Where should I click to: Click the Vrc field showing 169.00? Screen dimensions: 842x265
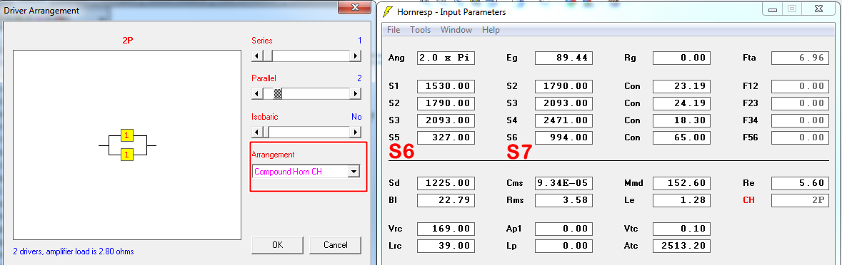446,229
